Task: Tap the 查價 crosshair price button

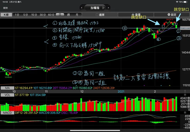Action: [136, 15]
